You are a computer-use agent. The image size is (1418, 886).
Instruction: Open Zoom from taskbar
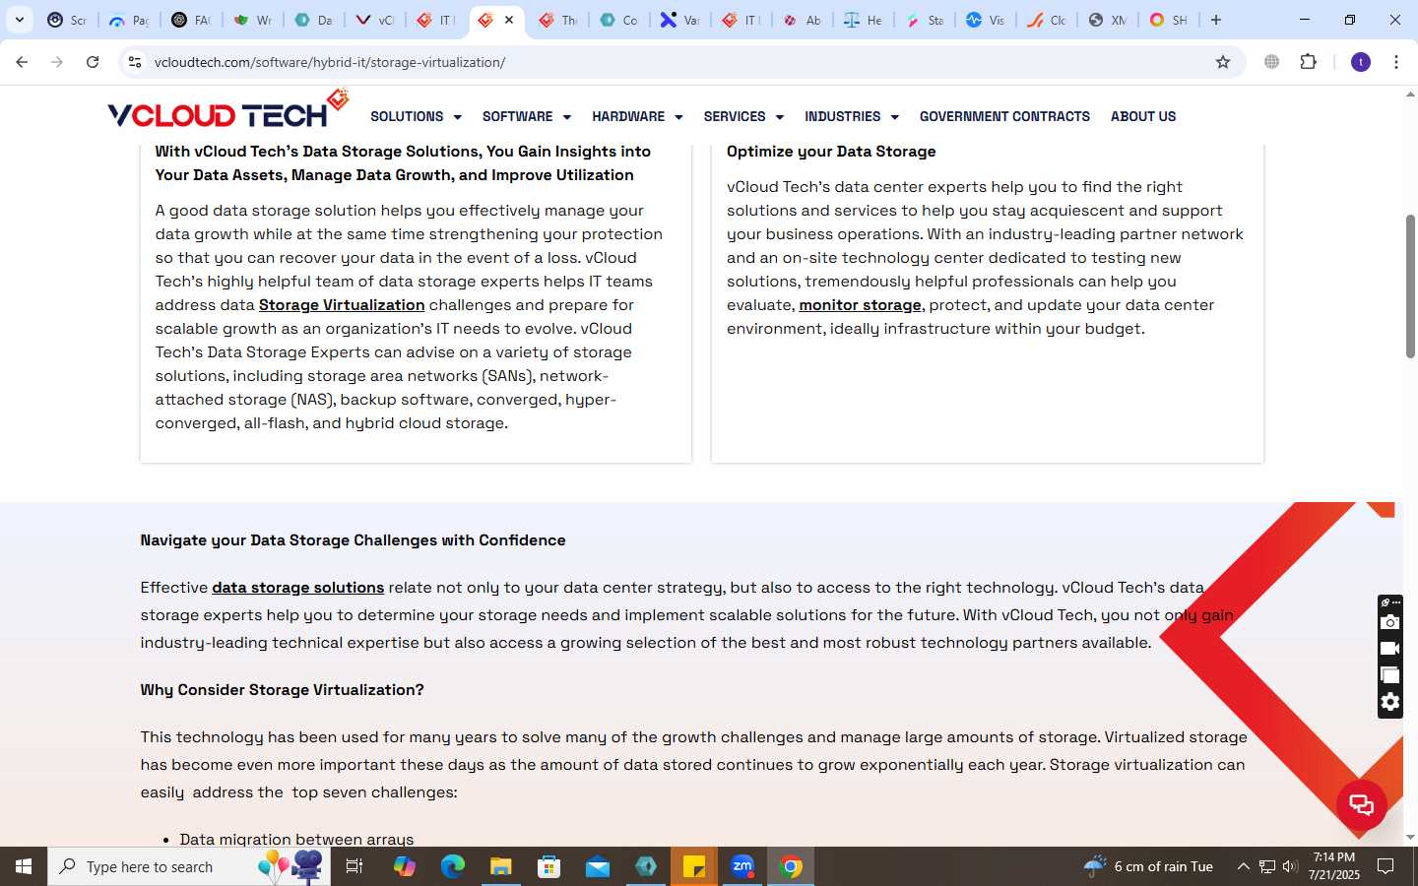[x=742, y=866]
